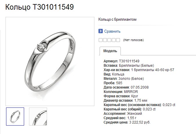Click the Кольцо с бриллиантом description
Screen dimensions: 196x134
(117, 20)
